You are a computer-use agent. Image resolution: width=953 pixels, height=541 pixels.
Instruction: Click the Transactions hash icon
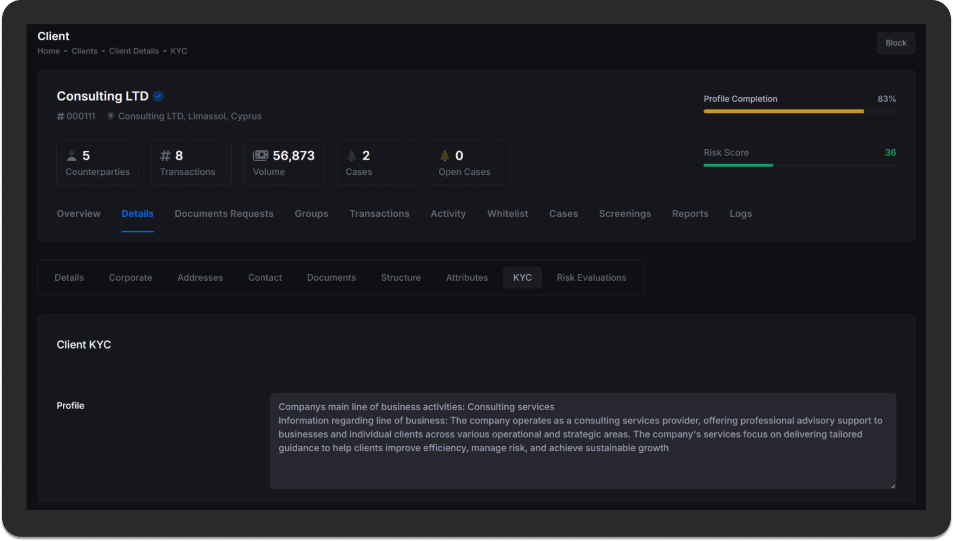point(166,156)
